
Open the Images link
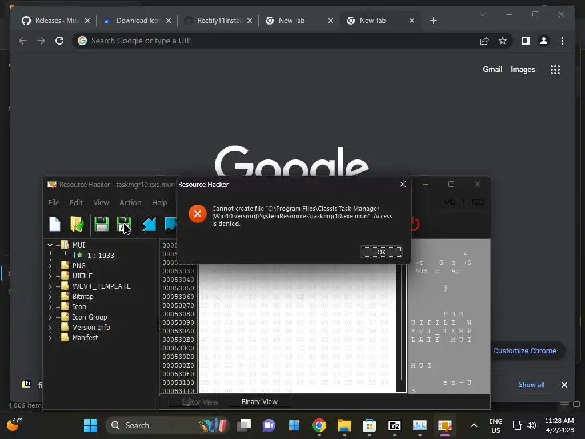tap(523, 69)
